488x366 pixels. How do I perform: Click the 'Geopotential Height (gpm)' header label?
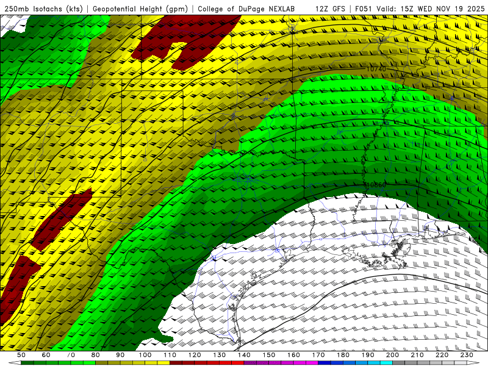pyautogui.click(x=140, y=9)
